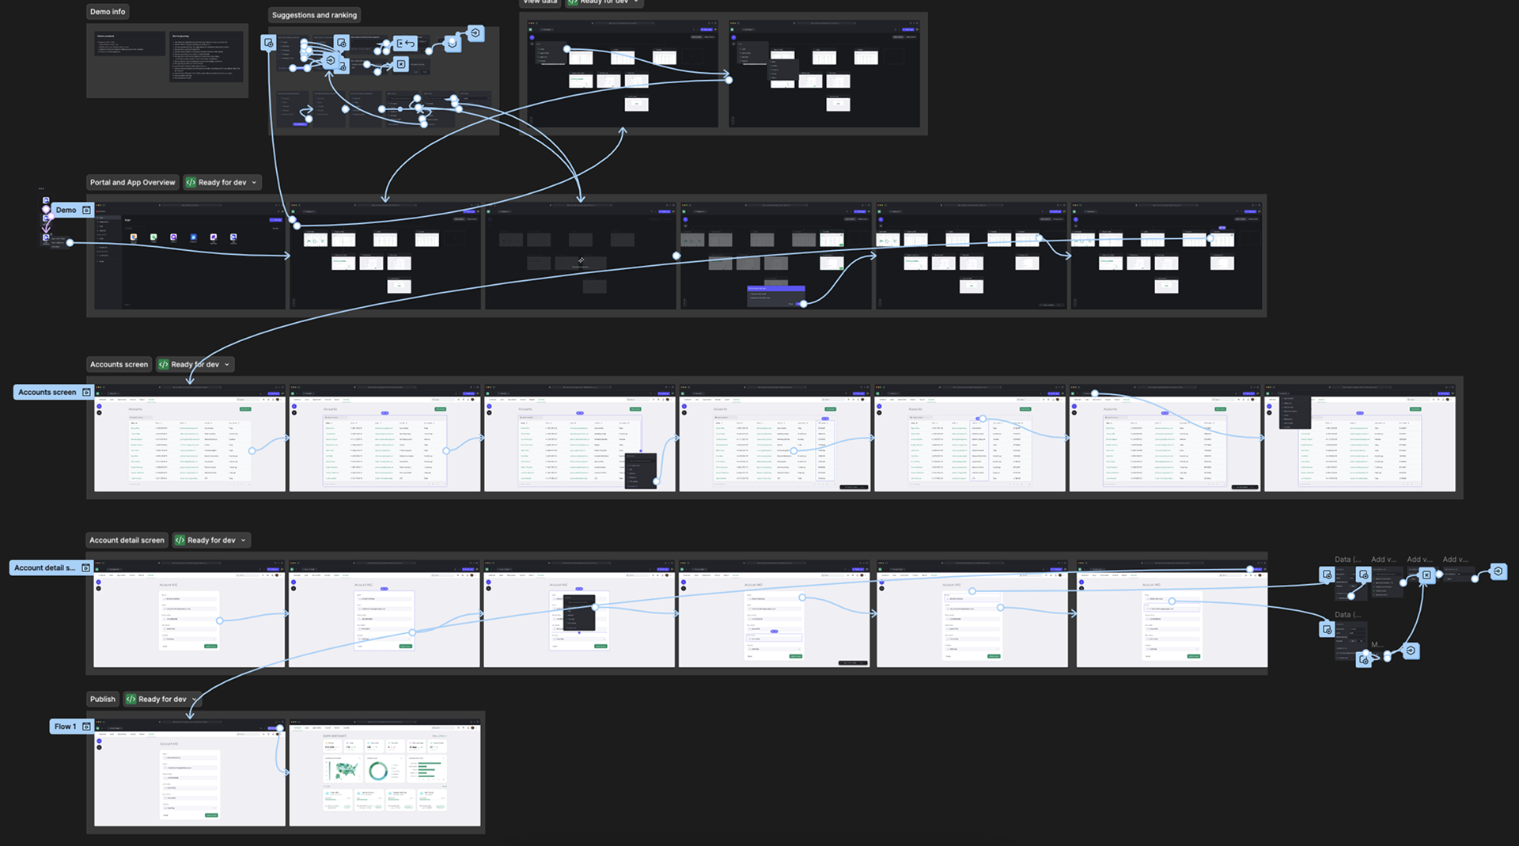Click green code icon beside Accounts screen title
Screen dimensions: 1519x846
point(164,365)
